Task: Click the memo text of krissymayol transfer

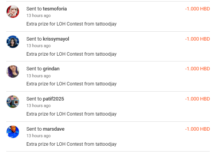Action: coord(71,54)
